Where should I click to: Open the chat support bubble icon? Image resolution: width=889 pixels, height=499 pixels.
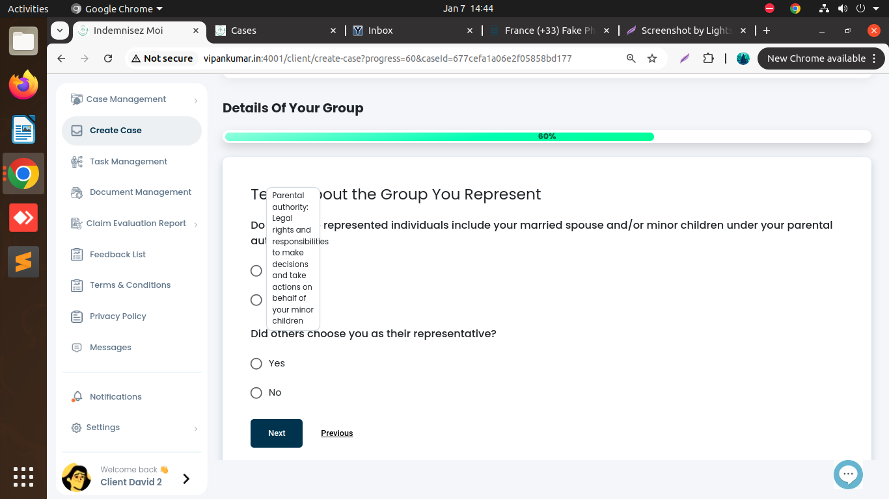(x=848, y=474)
